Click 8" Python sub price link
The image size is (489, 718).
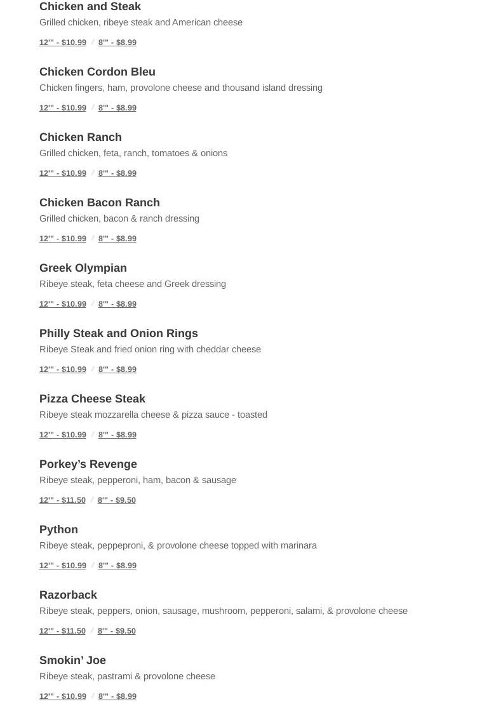[x=117, y=566]
